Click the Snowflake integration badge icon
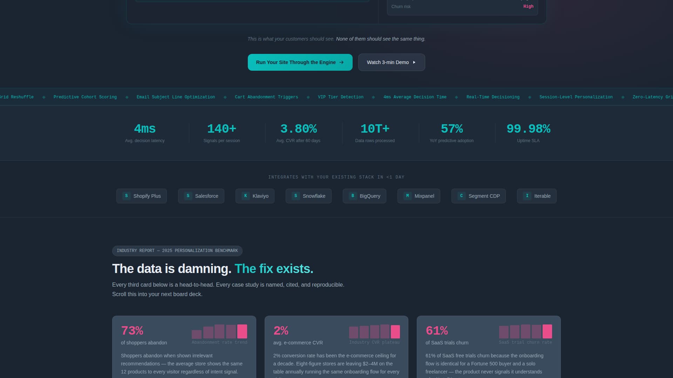Screen dimensions: 673x378 tap(295, 196)
